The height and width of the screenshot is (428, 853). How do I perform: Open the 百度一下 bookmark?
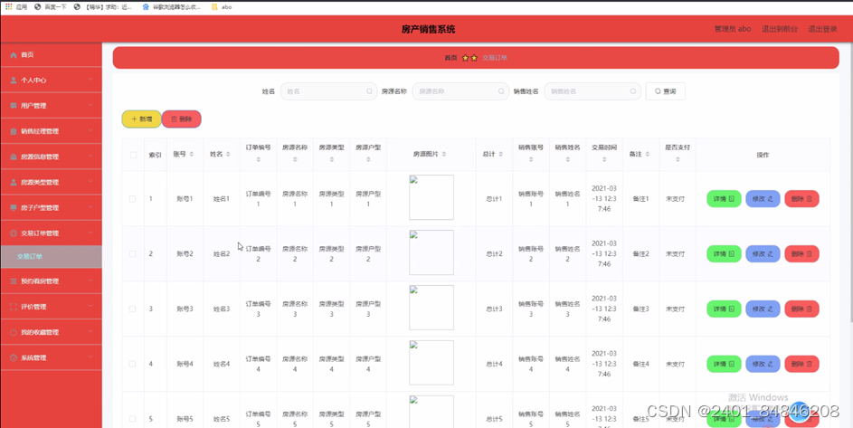[x=50, y=7]
